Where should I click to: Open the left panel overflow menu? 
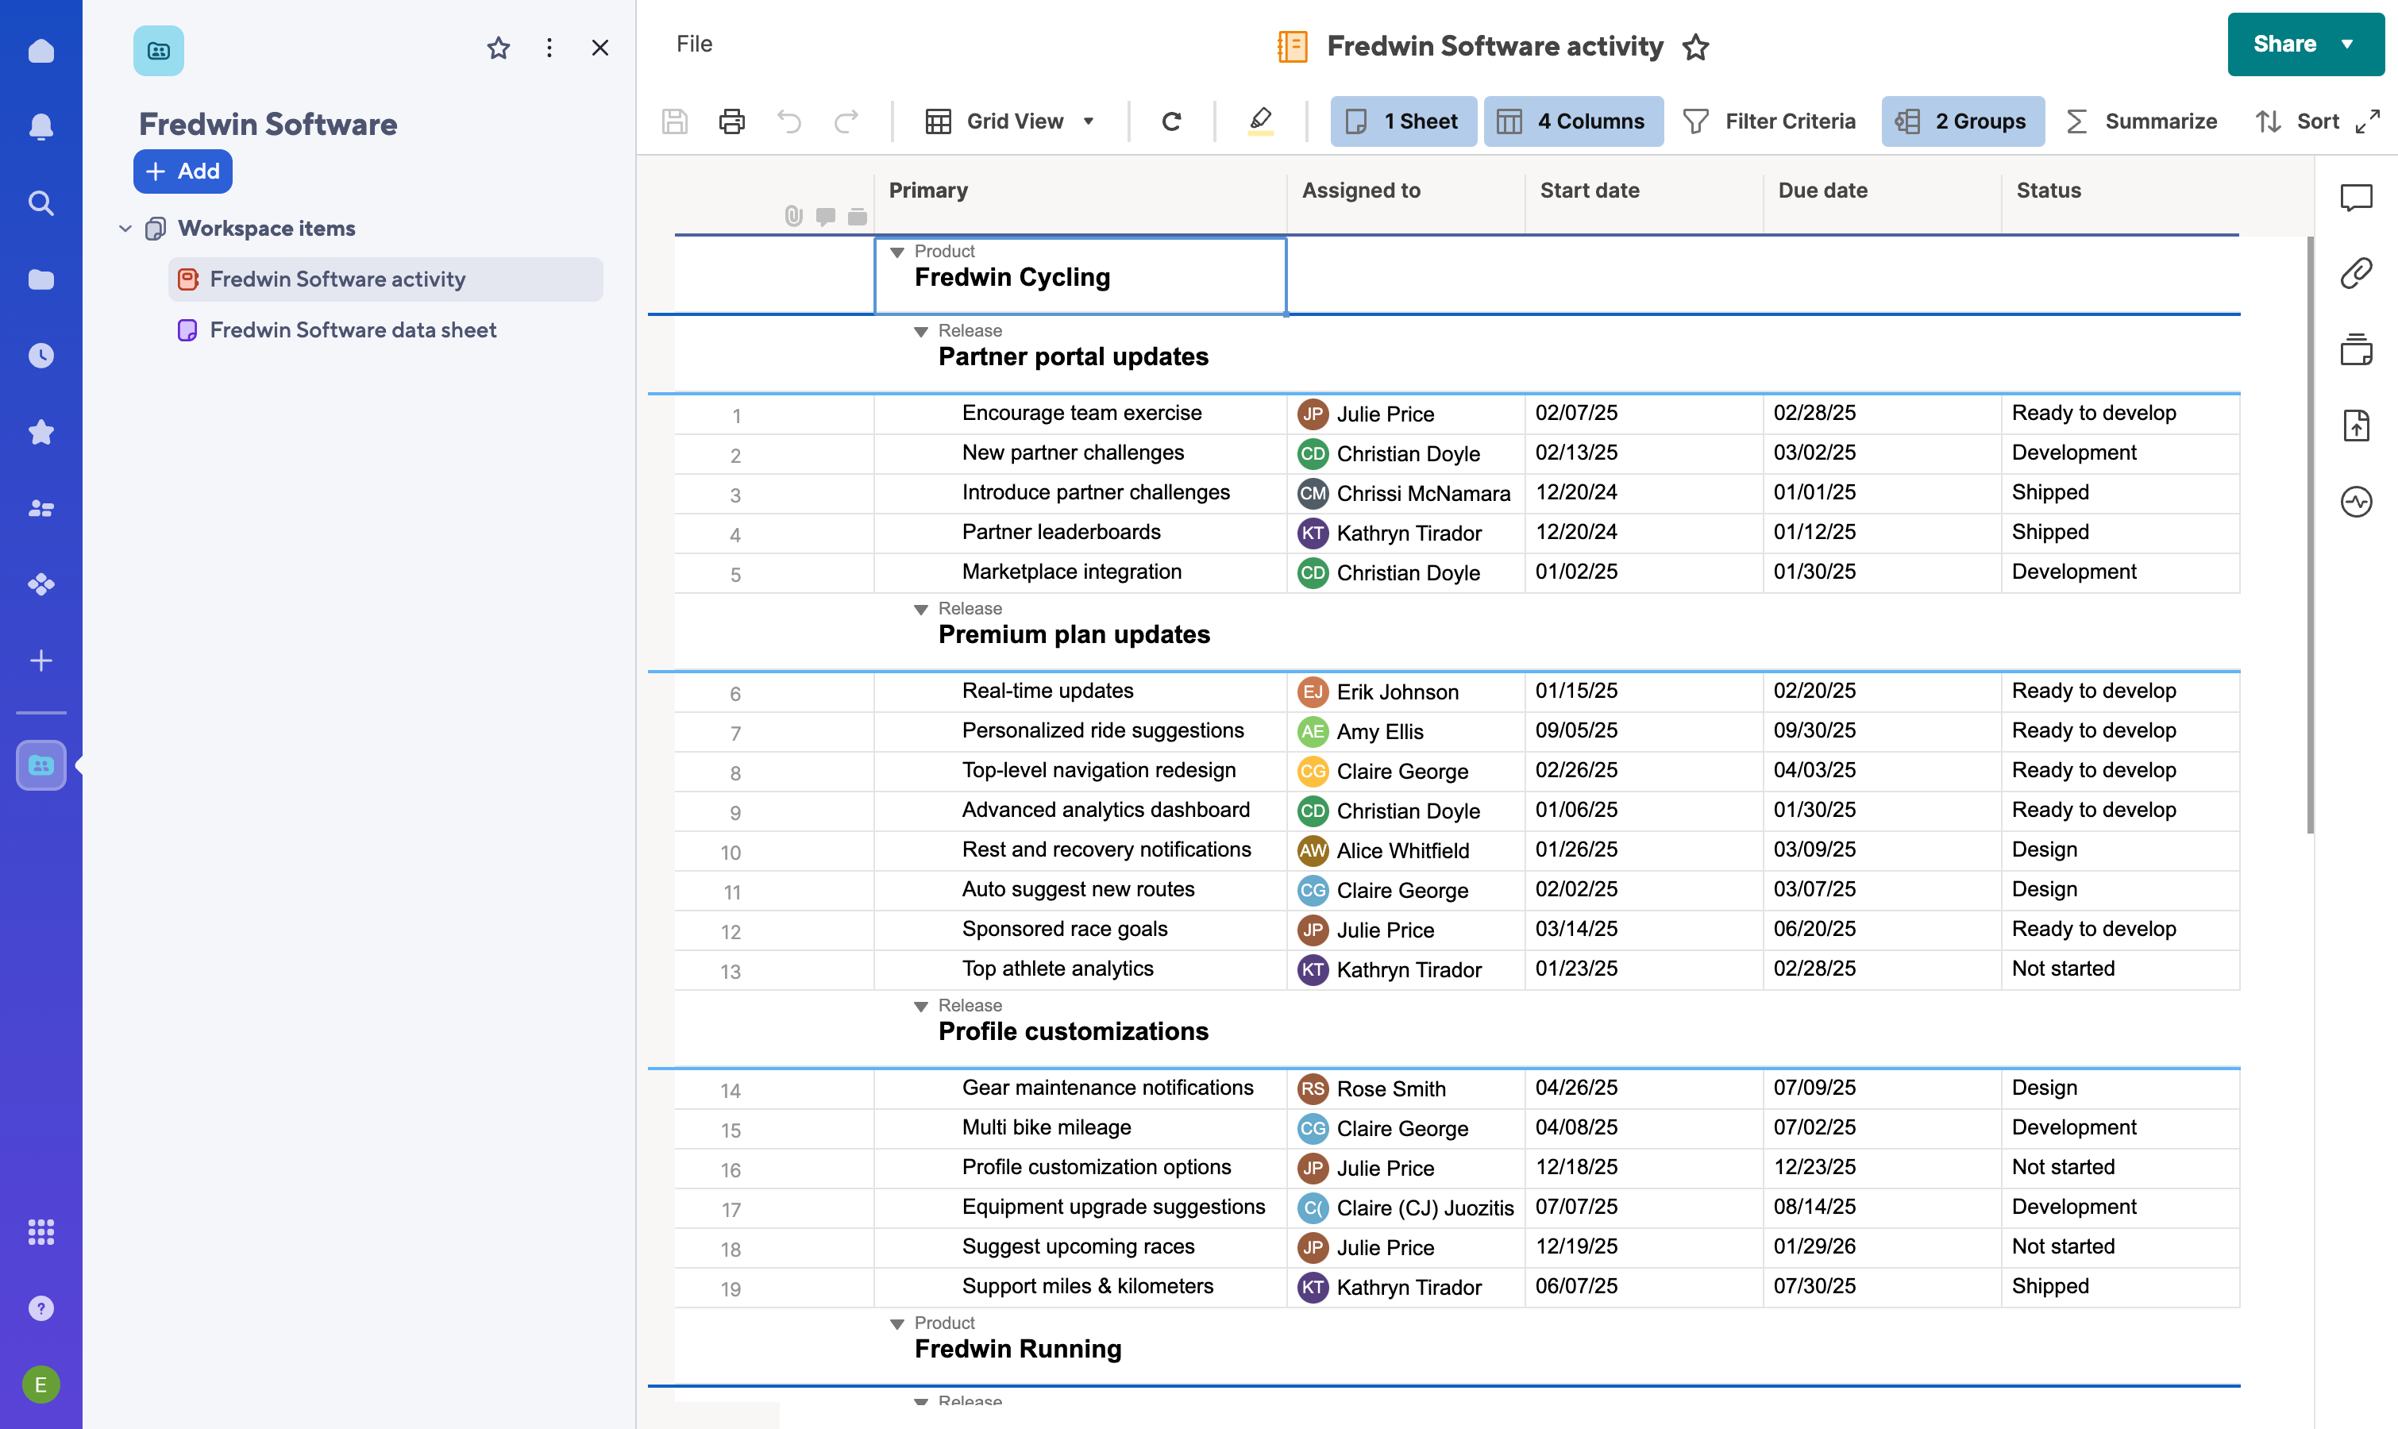point(549,47)
